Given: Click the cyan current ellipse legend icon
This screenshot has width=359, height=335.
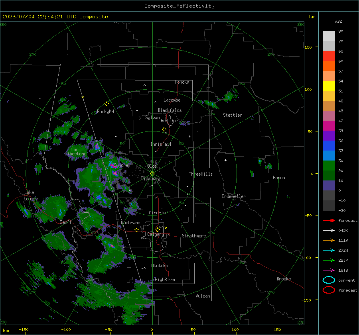Looking at the screenshot, I should click(329, 280).
